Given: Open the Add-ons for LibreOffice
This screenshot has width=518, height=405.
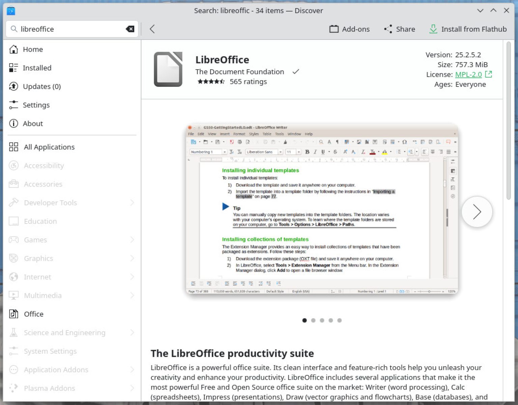Looking at the screenshot, I should click(349, 29).
